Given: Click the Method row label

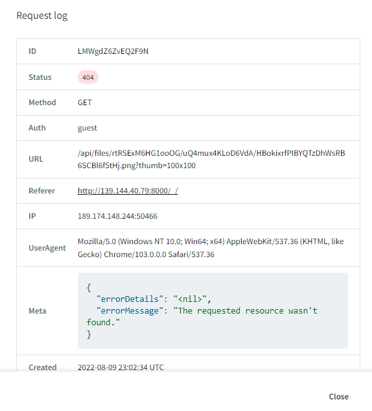Looking at the screenshot, I should (x=42, y=103).
